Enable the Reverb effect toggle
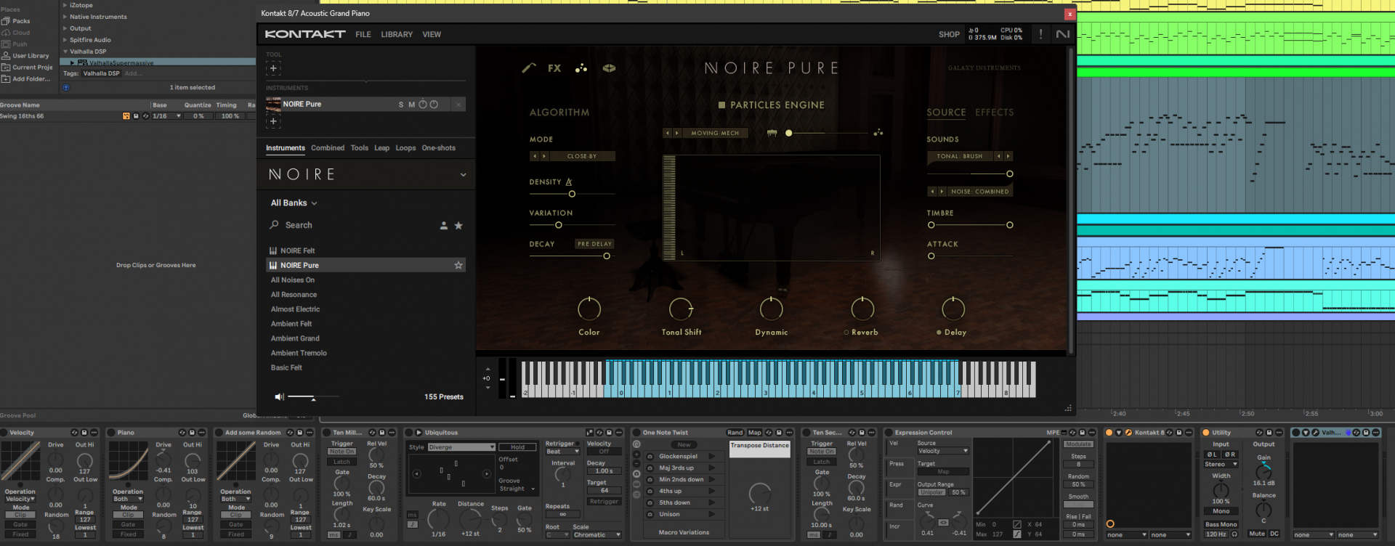Screen dimensions: 1395x546 (x=846, y=333)
